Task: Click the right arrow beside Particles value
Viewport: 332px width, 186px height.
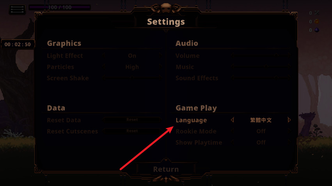Action: pyautogui.click(x=160, y=67)
